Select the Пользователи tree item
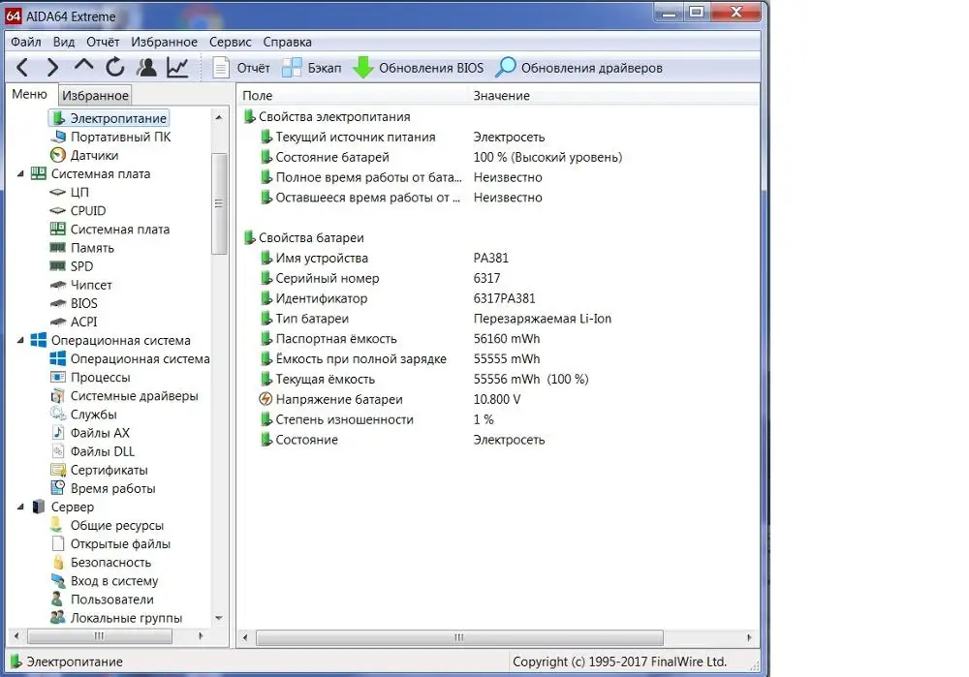969x677 pixels. 102,600
